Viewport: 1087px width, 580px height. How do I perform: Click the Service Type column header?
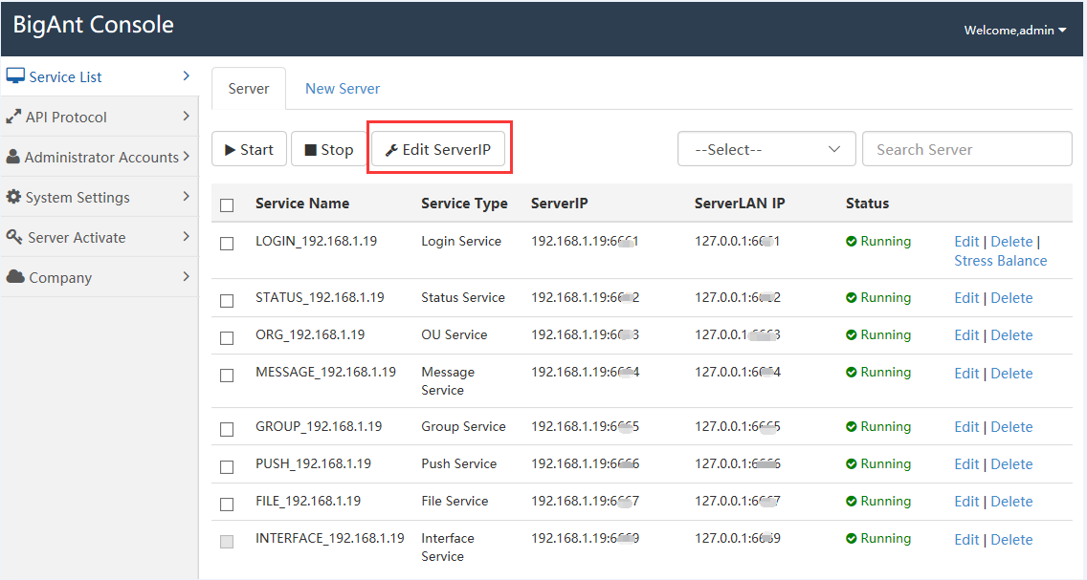coord(464,204)
